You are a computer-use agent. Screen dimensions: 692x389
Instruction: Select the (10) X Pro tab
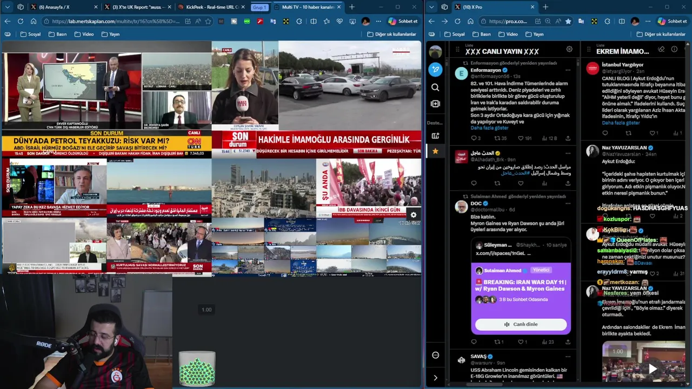[x=495, y=7]
